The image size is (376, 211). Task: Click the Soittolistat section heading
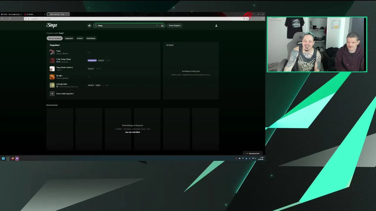52,105
